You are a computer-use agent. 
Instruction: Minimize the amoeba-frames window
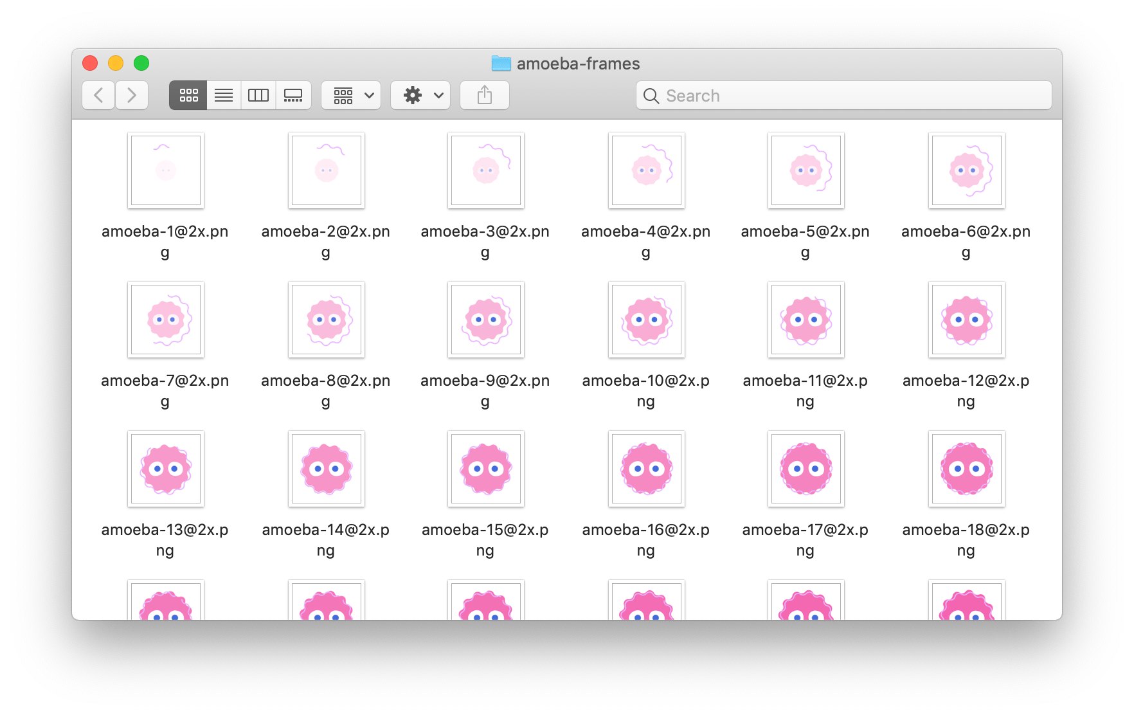116,63
